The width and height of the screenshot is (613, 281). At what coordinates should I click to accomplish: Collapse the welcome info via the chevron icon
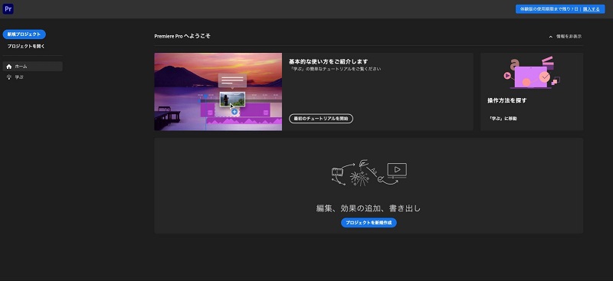(x=550, y=36)
